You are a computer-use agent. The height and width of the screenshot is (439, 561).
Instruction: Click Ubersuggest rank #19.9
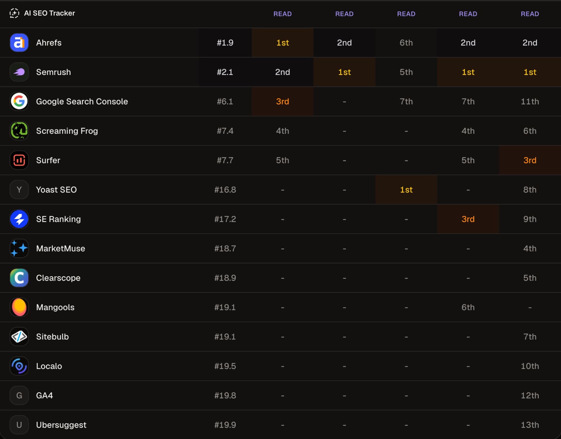pyautogui.click(x=225, y=425)
